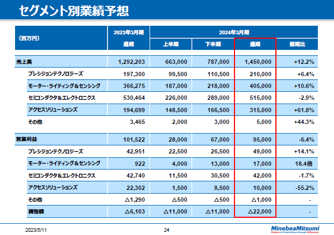The image size is (334, 235).
Task: Select the 226,000 cell
Action: tap(176, 98)
